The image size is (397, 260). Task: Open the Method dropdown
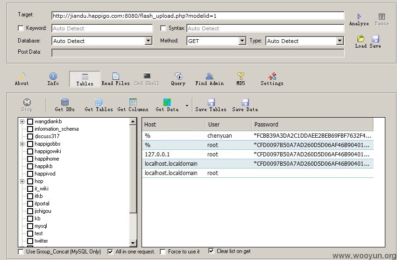[x=242, y=41]
